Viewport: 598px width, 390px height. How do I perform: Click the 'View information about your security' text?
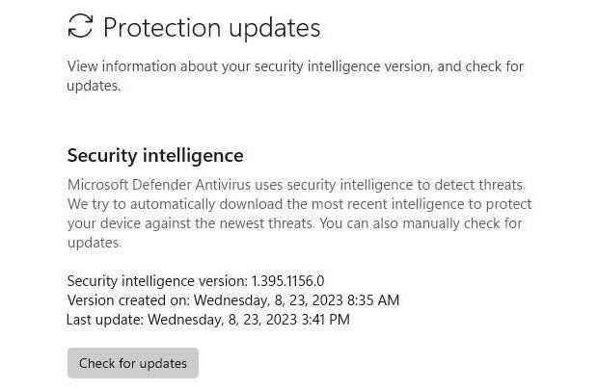click(193, 66)
